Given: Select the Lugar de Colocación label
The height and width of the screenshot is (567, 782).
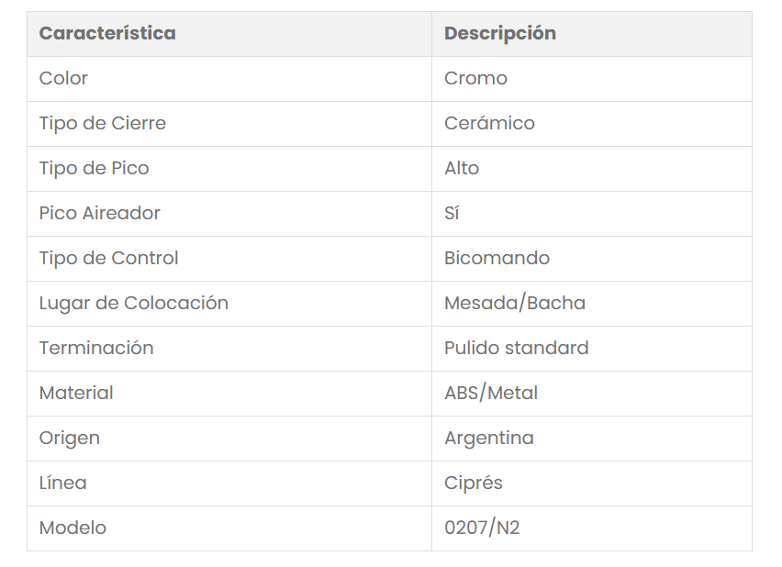Looking at the screenshot, I should pos(134,303).
